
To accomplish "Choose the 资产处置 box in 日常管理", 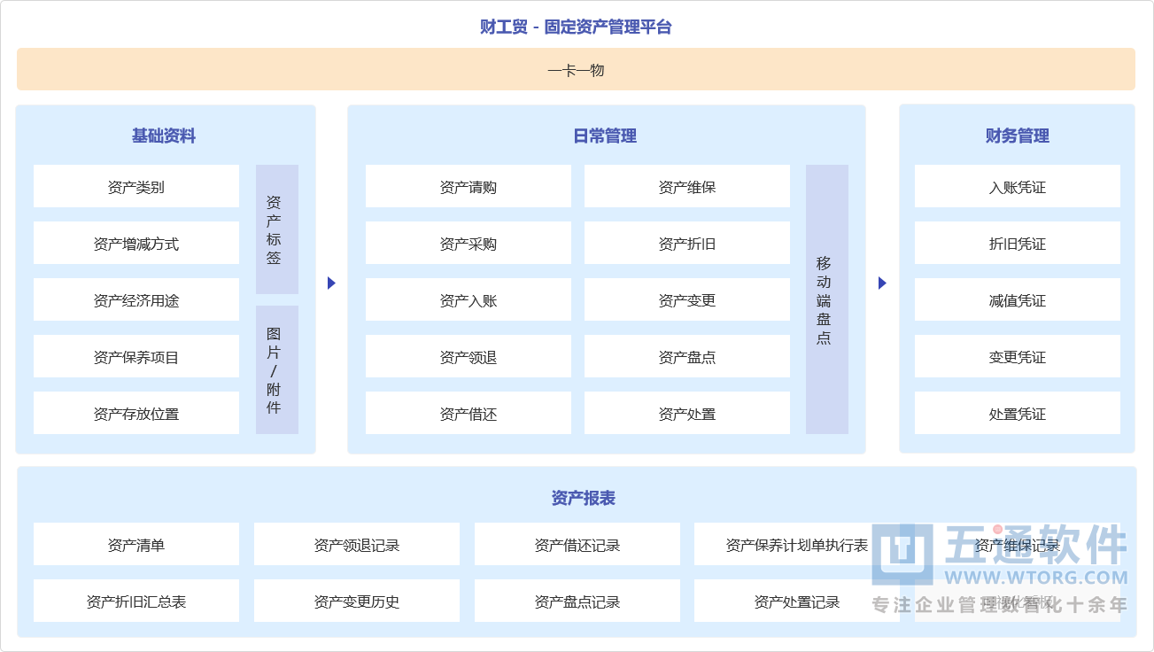I will click(687, 414).
